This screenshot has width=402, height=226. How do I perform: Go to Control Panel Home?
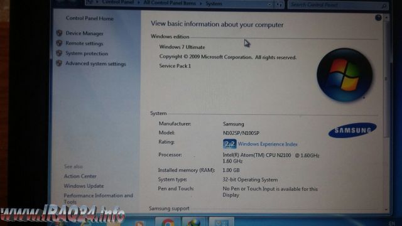tap(89, 18)
